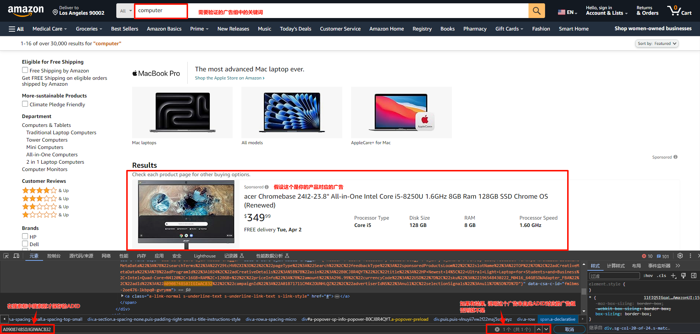Open the acer Chromebase product title
Screen dimensions: 700x334
(x=396, y=200)
